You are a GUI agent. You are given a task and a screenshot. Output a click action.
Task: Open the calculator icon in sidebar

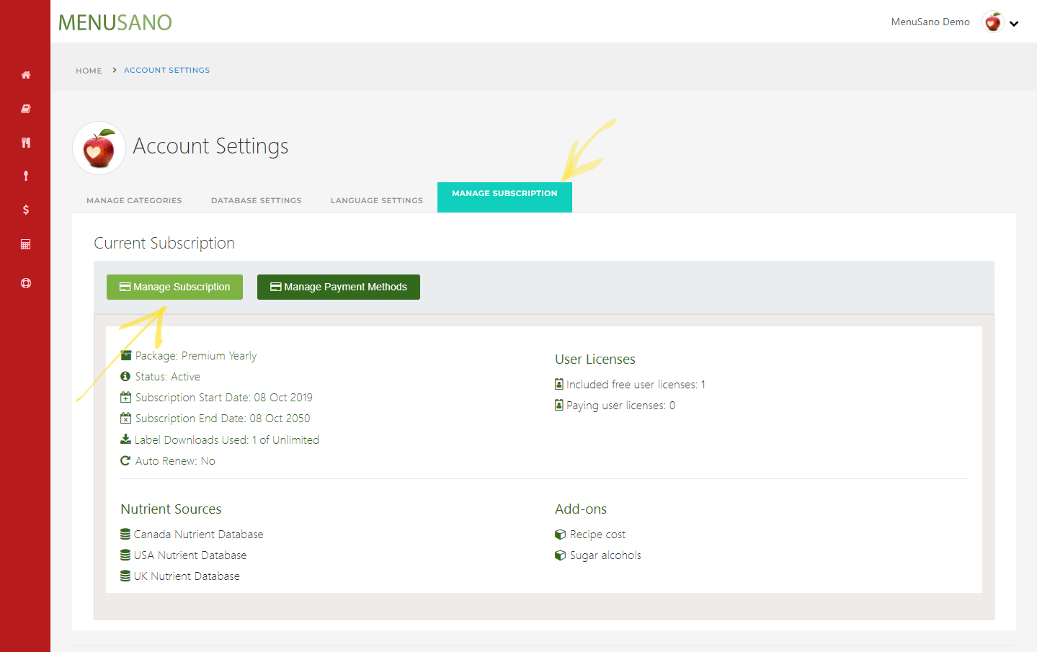click(26, 244)
